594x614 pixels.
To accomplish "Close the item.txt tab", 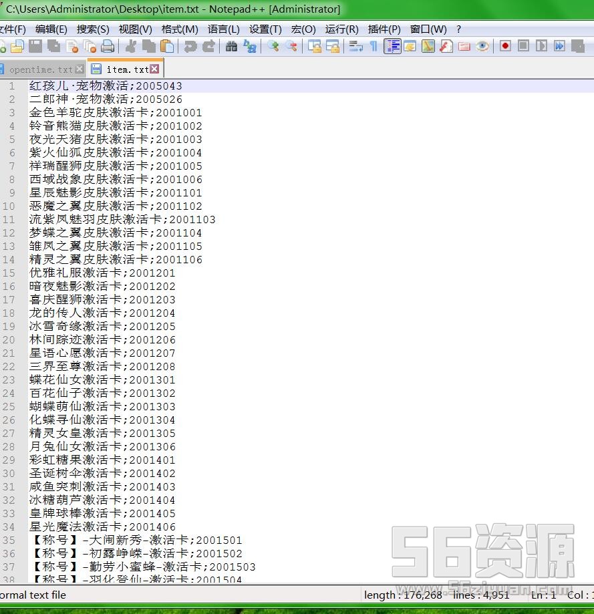I will point(154,69).
